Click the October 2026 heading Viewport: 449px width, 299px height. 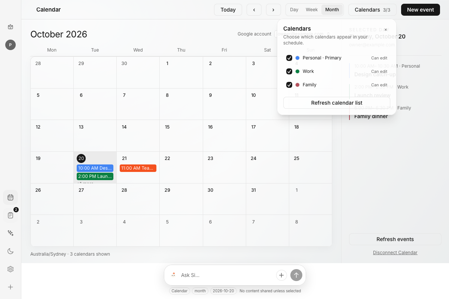[x=59, y=34]
